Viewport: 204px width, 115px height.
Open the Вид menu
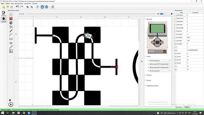(12, 4)
